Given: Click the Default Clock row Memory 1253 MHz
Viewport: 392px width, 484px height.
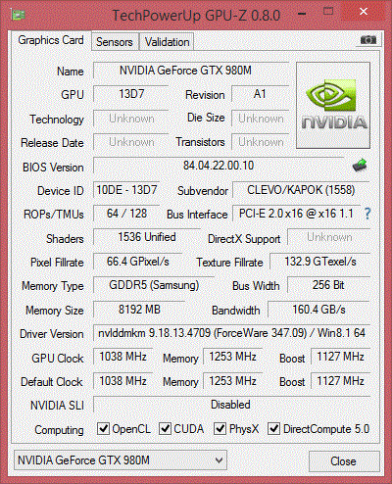Looking at the screenshot, I should click(232, 381).
